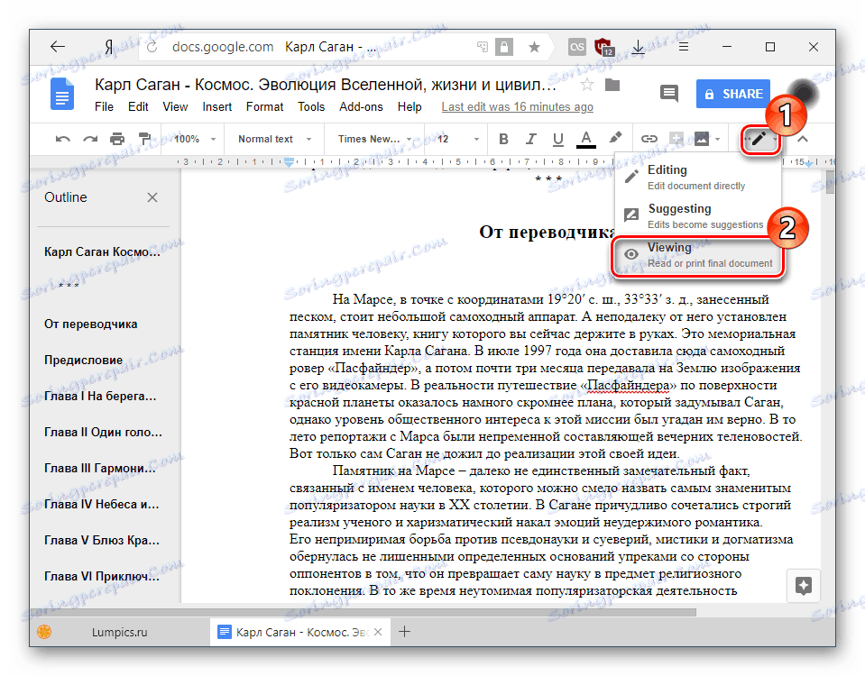The width and height of the screenshot is (865, 676).
Task: Click the document title to rename
Action: point(326,85)
